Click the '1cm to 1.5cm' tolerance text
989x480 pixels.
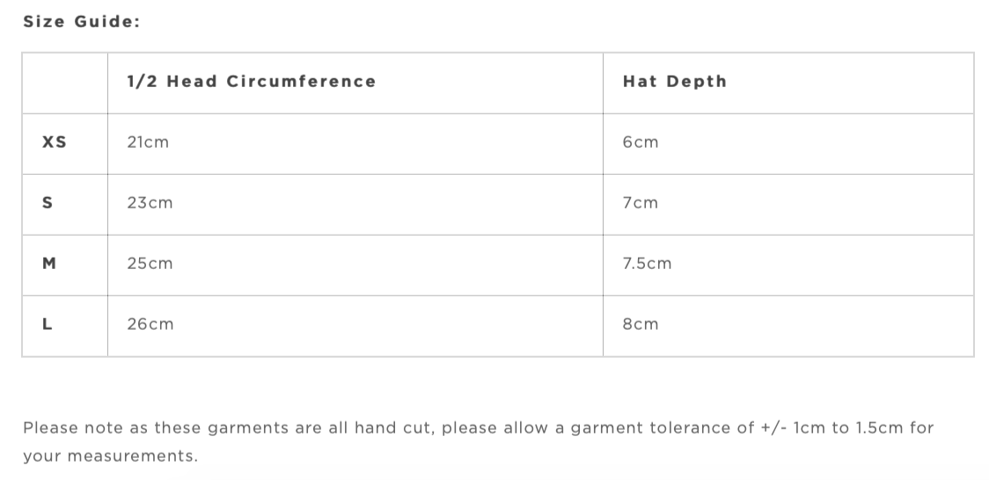848,428
